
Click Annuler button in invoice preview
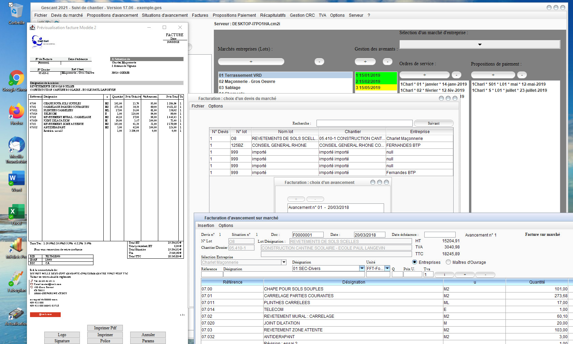pyautogui.click(x=148, y=335)
